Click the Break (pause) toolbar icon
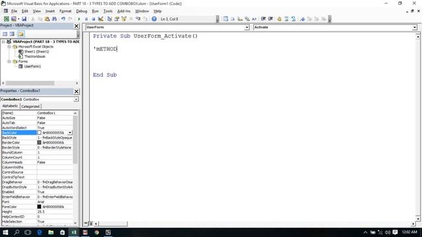Screen dimensions: 422x237 pyautogui.click(x=86, y=19)
